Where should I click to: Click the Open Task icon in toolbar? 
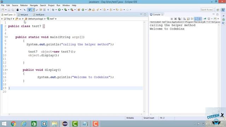pyautogui.click(x=93, y=10)
